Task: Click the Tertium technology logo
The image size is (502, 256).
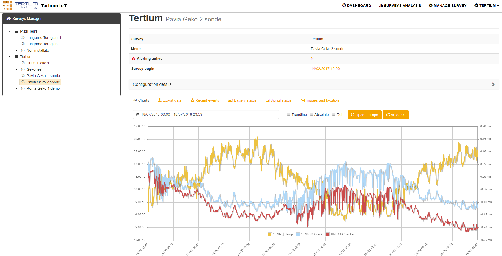Action: [x=20, y=5]
